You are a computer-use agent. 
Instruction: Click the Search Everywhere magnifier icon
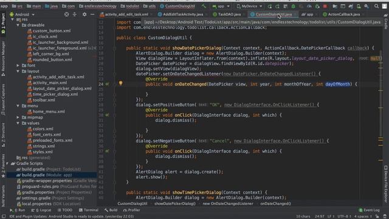click(x=376, y=6)
